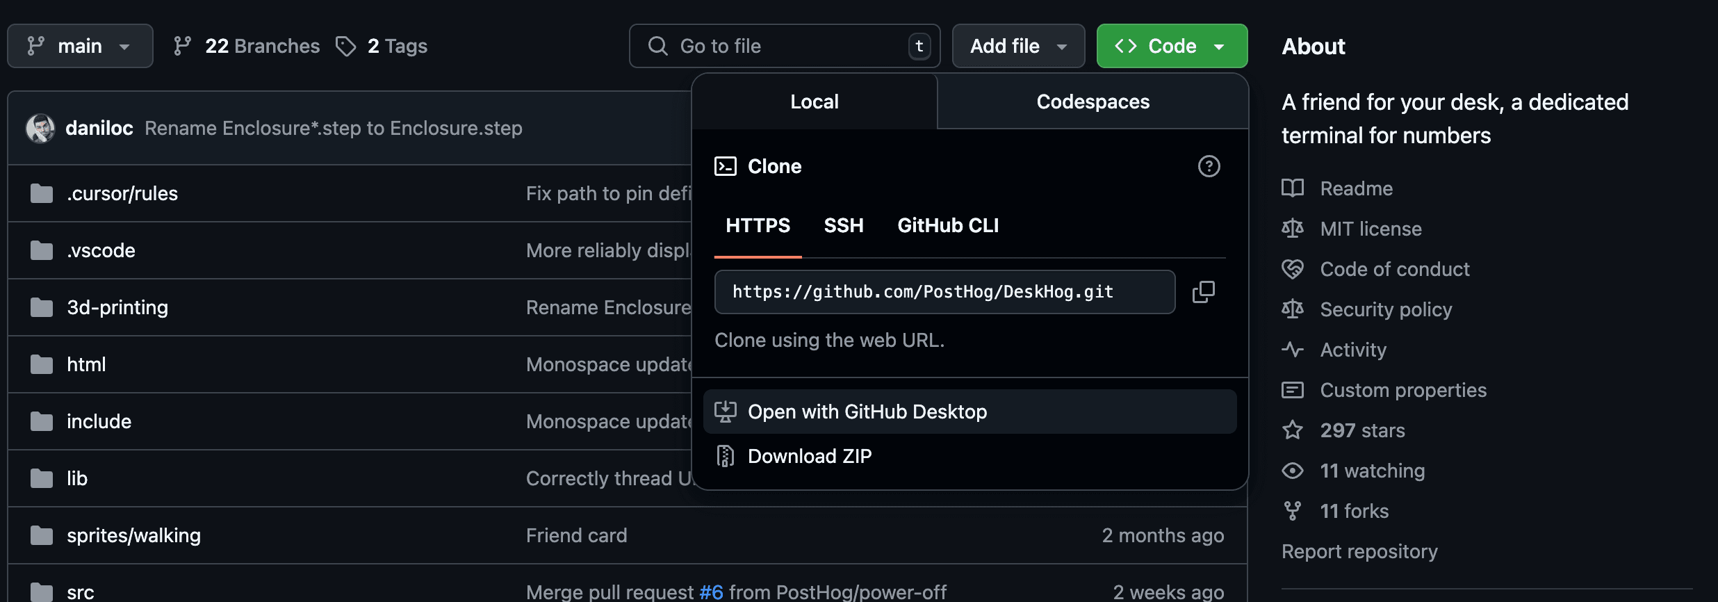Click the .cursor/rules folder icon

[42, 193]
